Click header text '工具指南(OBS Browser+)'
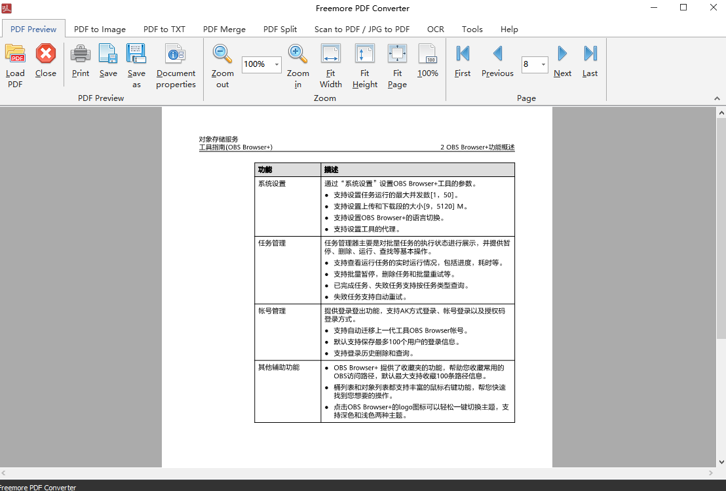 (x=236, y=147)
